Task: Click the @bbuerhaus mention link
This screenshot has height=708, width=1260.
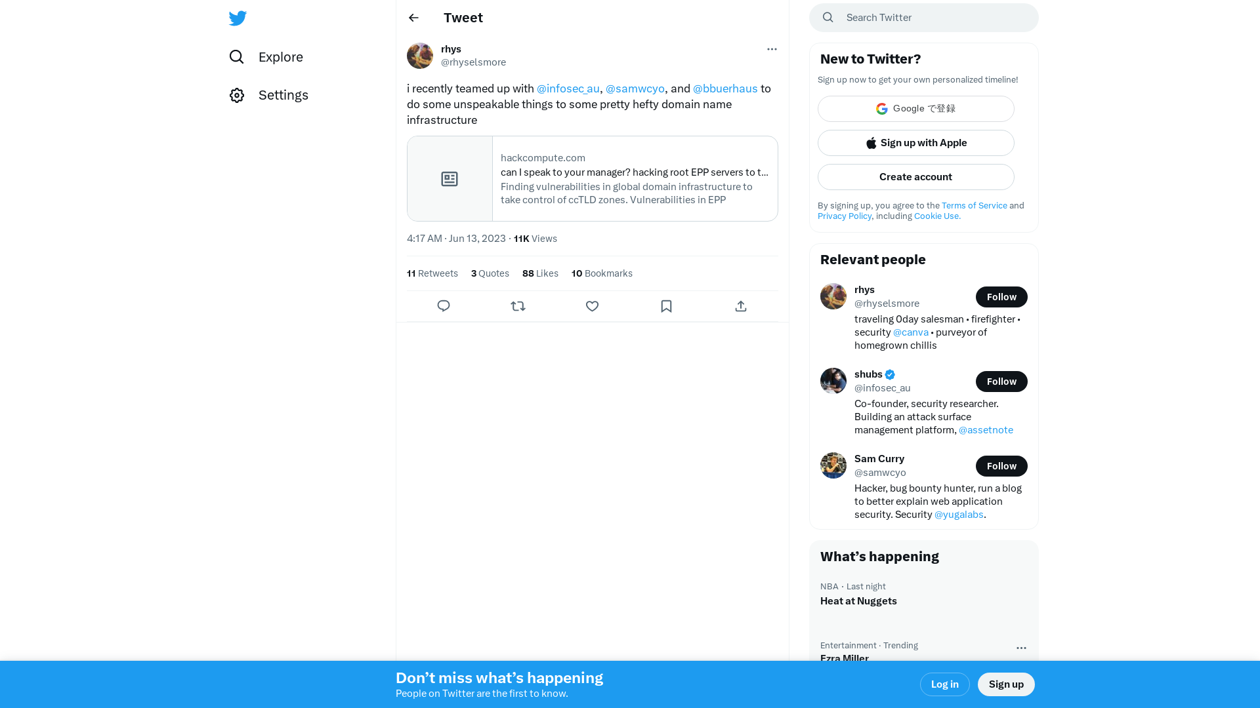Action: click(725, 88)
